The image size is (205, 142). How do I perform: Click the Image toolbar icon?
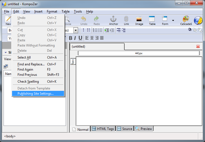click(x=139, y=20)
